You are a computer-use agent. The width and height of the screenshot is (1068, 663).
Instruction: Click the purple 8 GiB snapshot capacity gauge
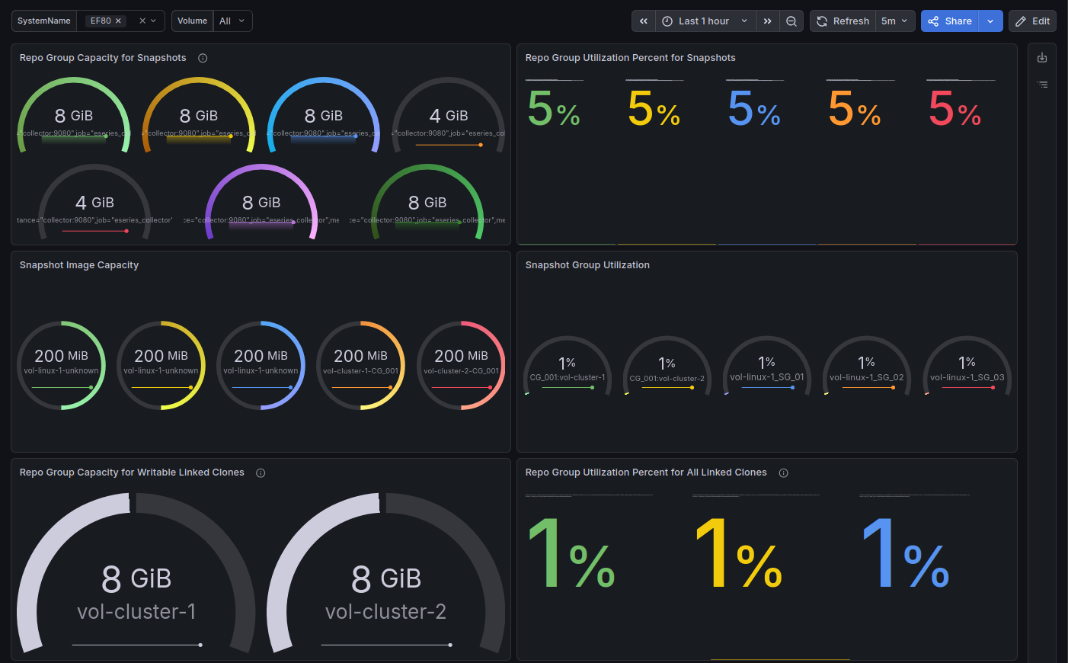click(261, 202)
